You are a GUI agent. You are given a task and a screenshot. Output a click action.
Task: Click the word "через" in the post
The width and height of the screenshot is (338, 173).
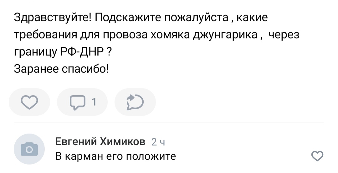(x=284, y=35)
